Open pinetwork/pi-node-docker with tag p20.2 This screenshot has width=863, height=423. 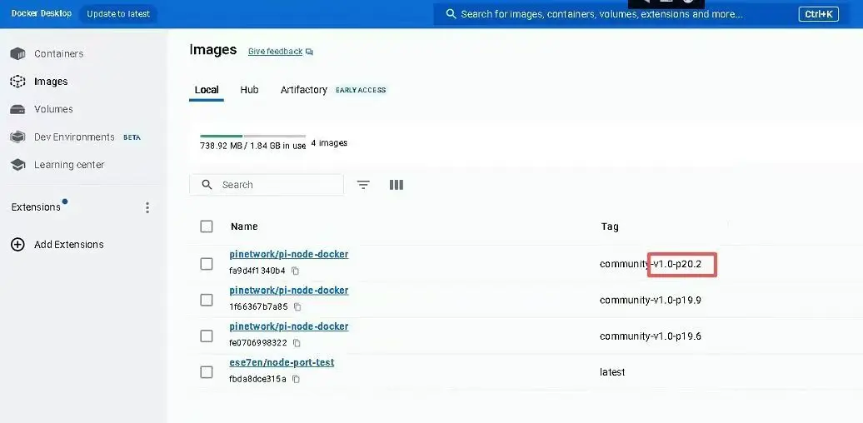point(289,254)
